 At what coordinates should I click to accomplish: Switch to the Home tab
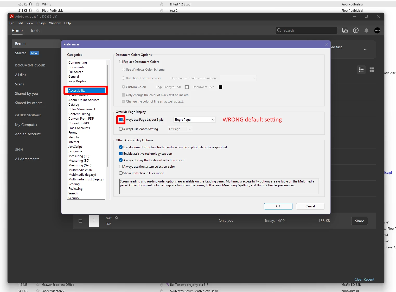pyautogui.click(x=17, y=31)
